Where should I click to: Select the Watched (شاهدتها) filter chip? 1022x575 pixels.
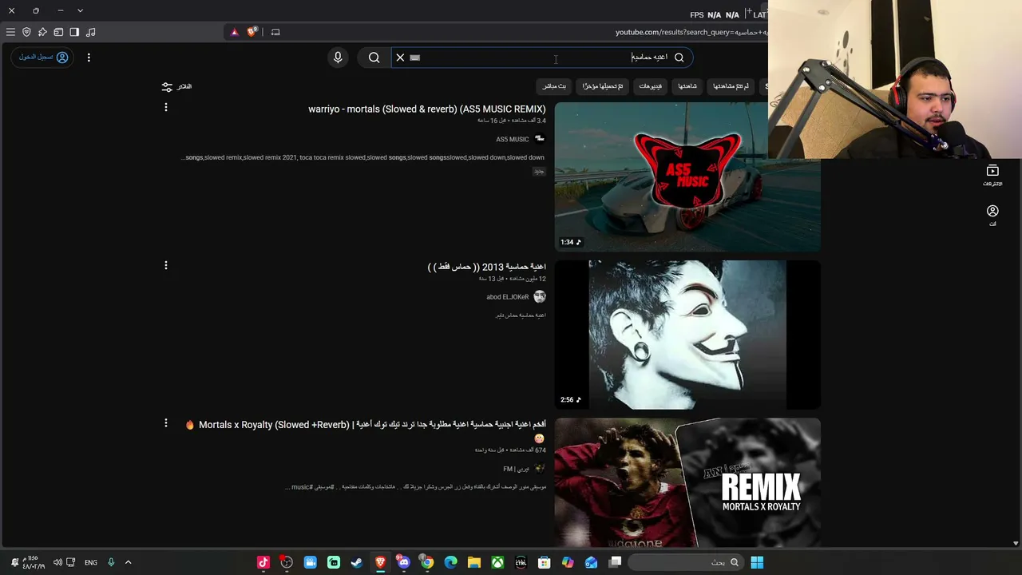(x=687, y=86)
